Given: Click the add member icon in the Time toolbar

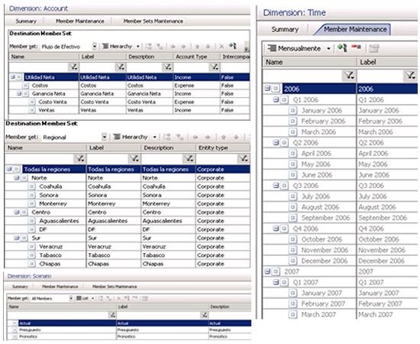Looking at the screenshot, I should 342,48.
